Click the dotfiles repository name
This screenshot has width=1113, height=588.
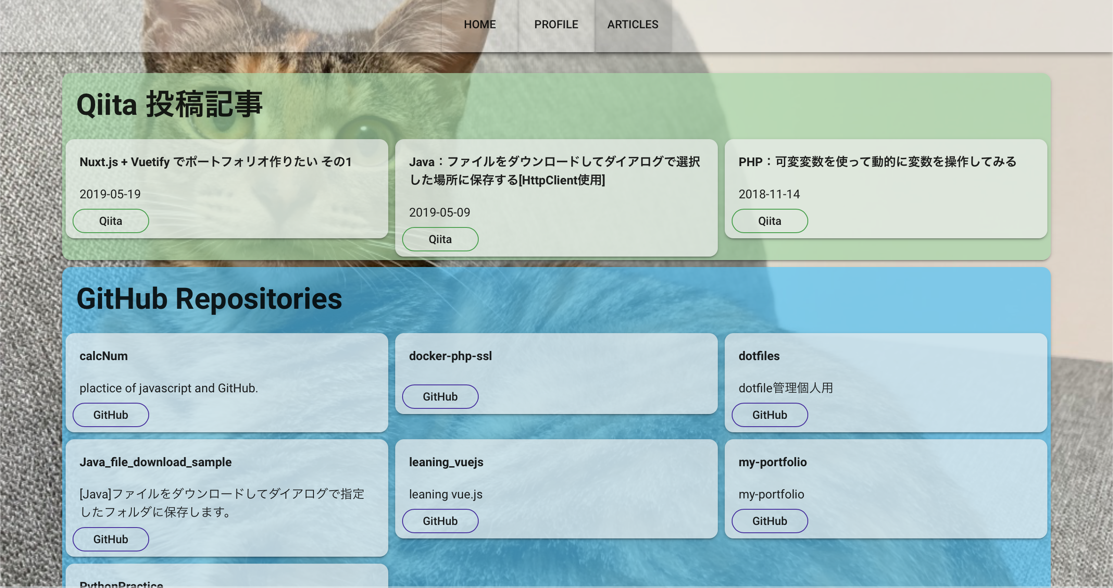pyautogui.click(x=759, y=356)
